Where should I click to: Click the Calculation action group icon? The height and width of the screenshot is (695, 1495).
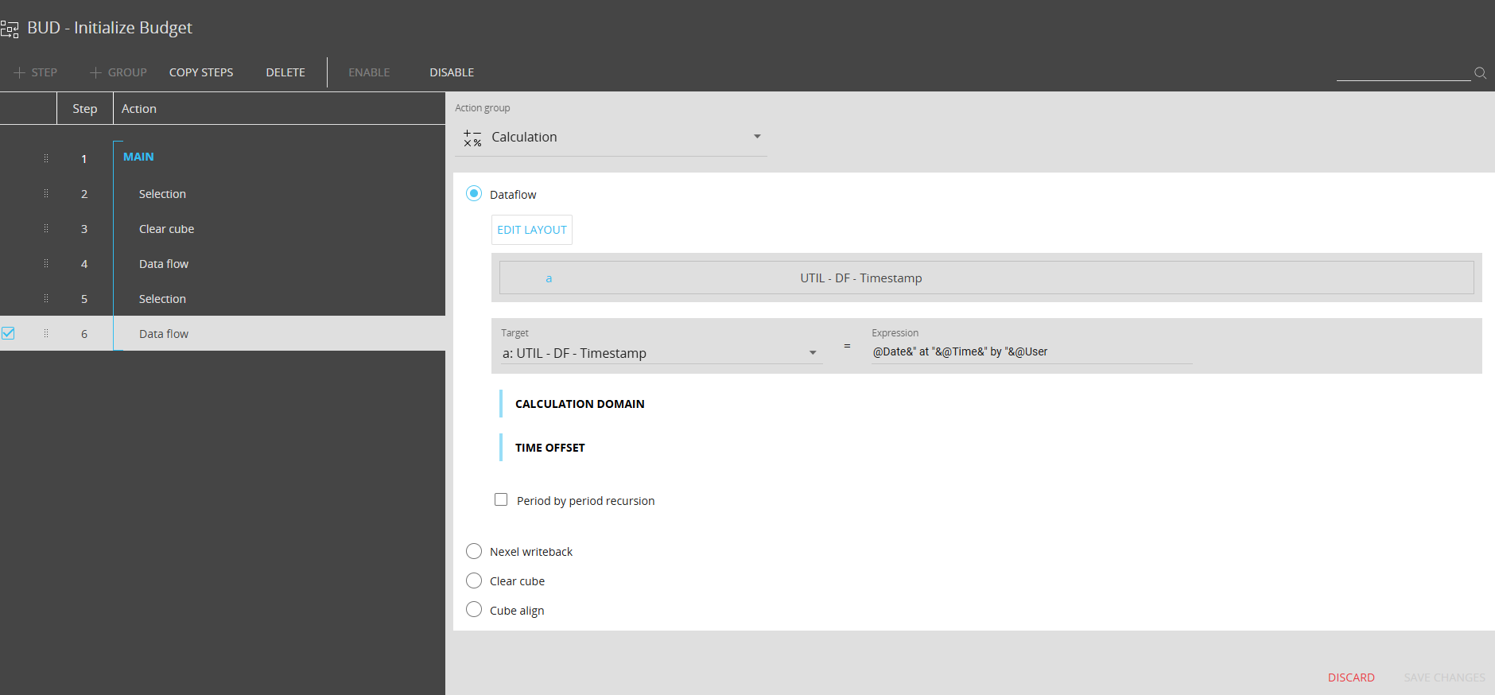(x=472, y=138)
